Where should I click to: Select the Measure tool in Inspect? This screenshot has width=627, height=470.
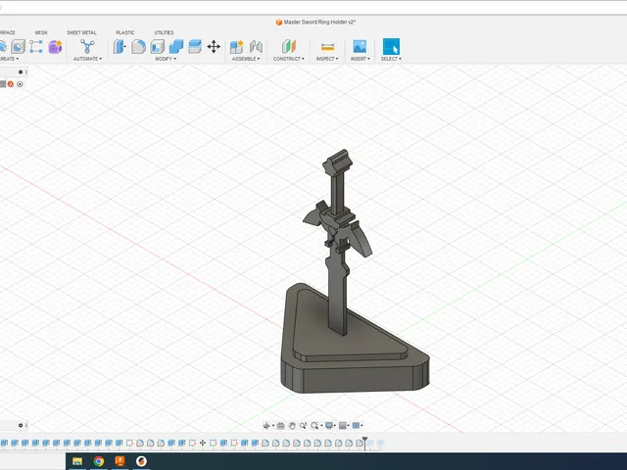(327, 47)
